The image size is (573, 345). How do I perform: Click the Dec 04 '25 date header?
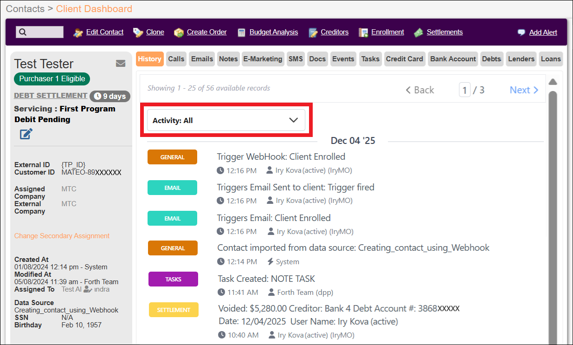[353, 141]
